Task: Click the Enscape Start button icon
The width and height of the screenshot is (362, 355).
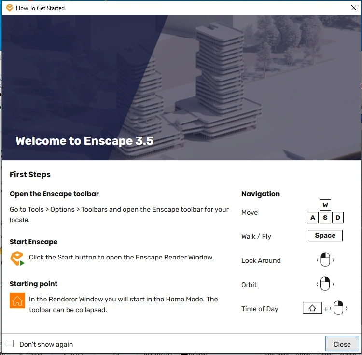Action: click(17, 259)
